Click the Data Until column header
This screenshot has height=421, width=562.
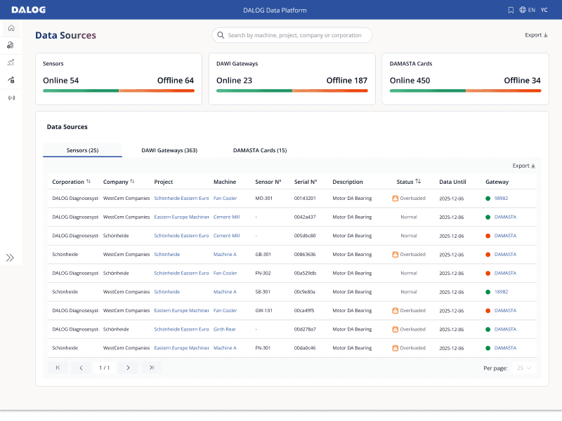coord(452,182)
